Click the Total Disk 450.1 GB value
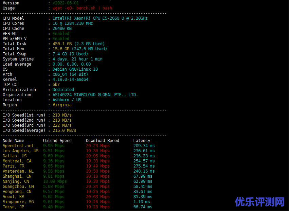 (79, 44)
